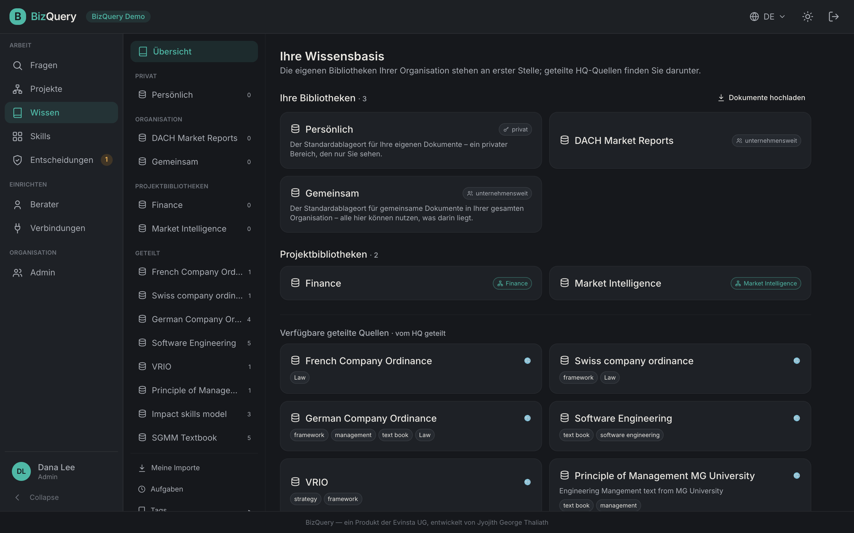Open the Gemeinsam library card
Image resolution: width=854 pixels, height=533 pixels.
point(411,204)
